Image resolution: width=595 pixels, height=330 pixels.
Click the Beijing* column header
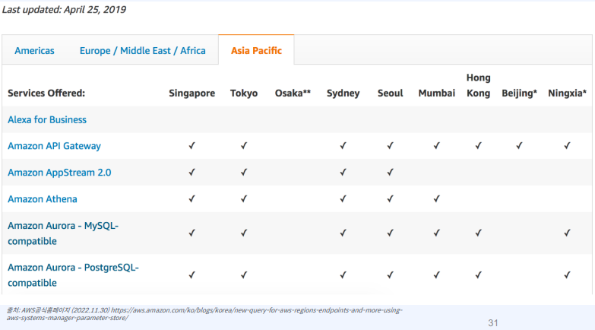pyautogui.click(x=520, y=93)
